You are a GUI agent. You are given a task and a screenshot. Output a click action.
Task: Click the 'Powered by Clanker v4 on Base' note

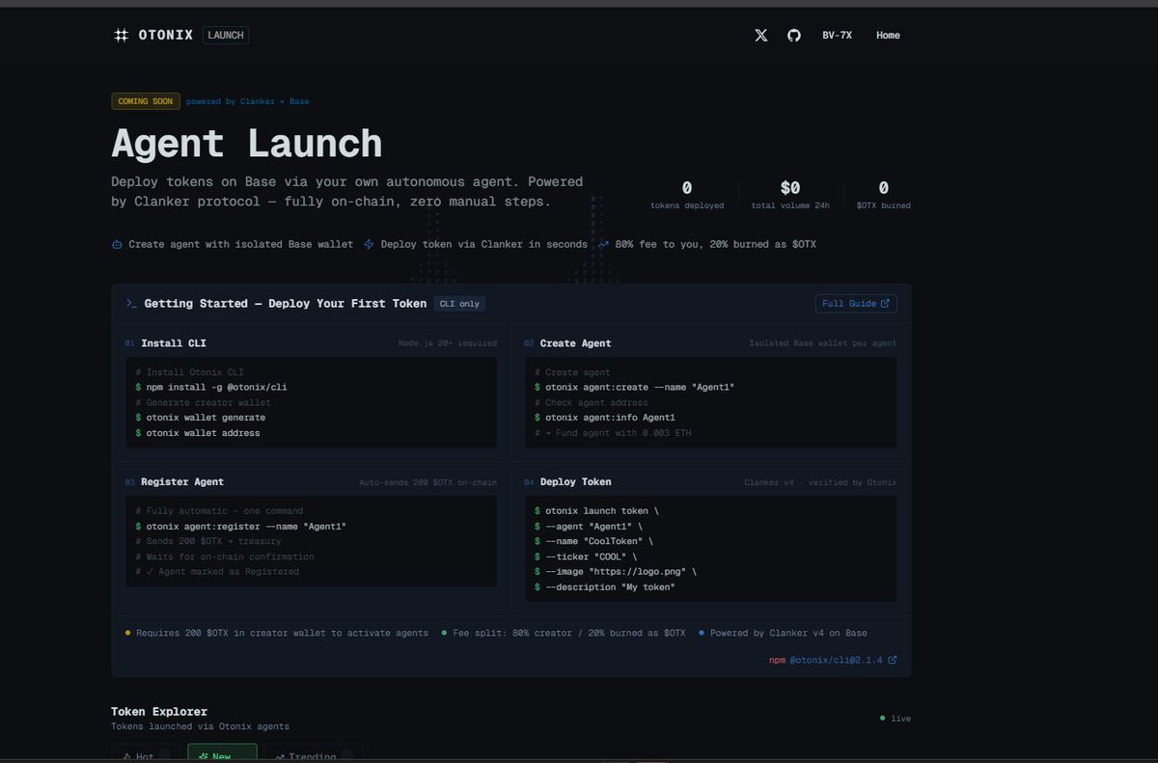783,634
